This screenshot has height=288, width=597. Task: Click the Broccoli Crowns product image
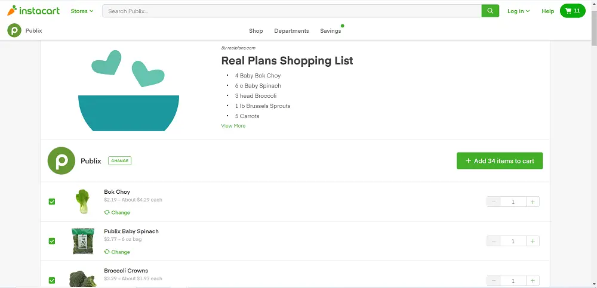pyautogui.click(x=83, y=278)
